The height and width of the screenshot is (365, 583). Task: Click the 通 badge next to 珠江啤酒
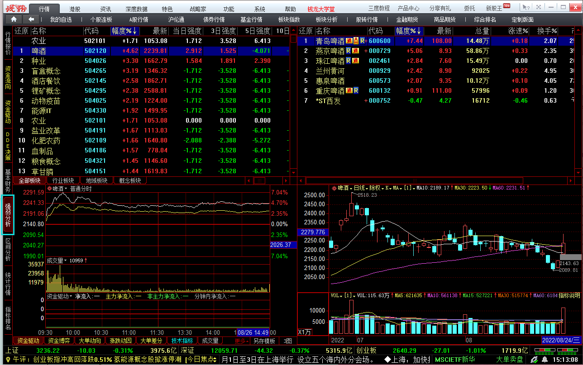pos(356,61)
